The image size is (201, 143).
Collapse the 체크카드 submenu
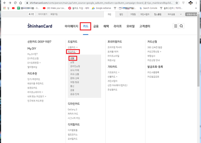tap(73, 52)
